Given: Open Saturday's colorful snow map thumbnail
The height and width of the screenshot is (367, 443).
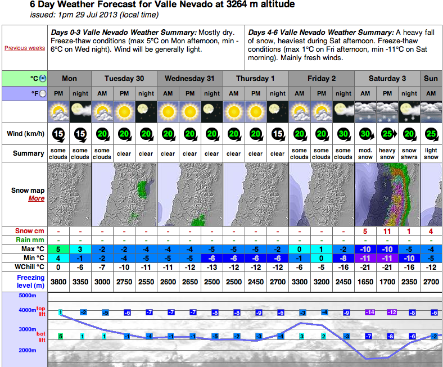Looking at the screenshot, I should tap(387, 194).
